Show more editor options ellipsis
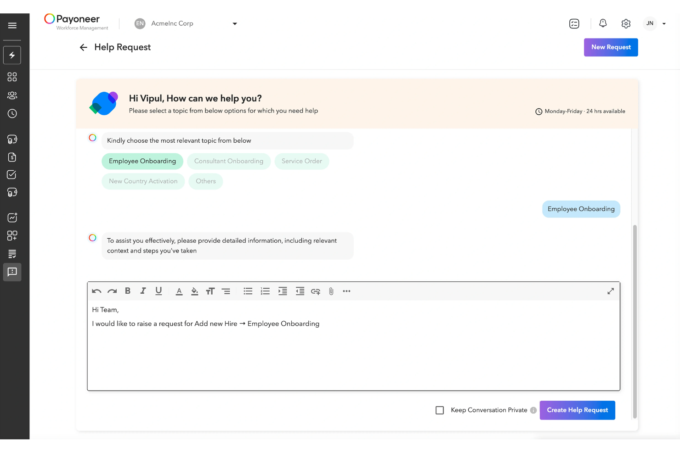Image resolution: width=680 pixels, height=453 pixels. pos(346,291)
